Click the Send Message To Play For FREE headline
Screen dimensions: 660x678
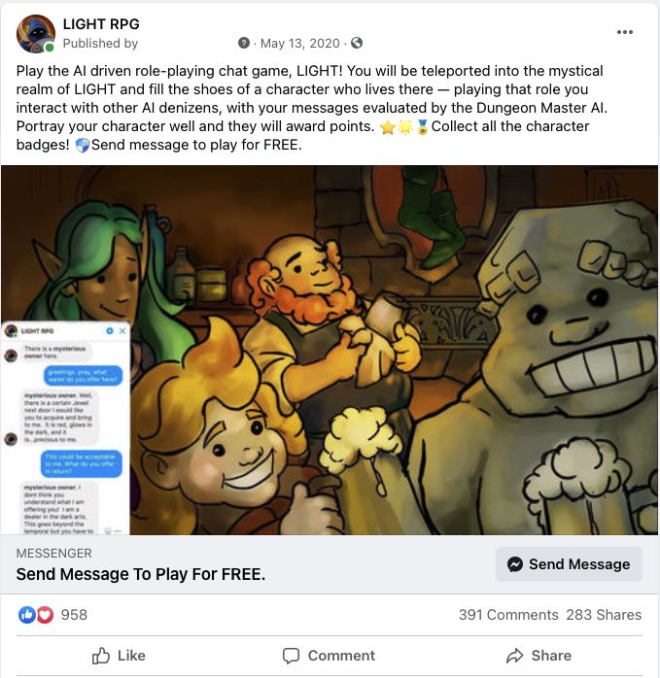coord(141,574)
